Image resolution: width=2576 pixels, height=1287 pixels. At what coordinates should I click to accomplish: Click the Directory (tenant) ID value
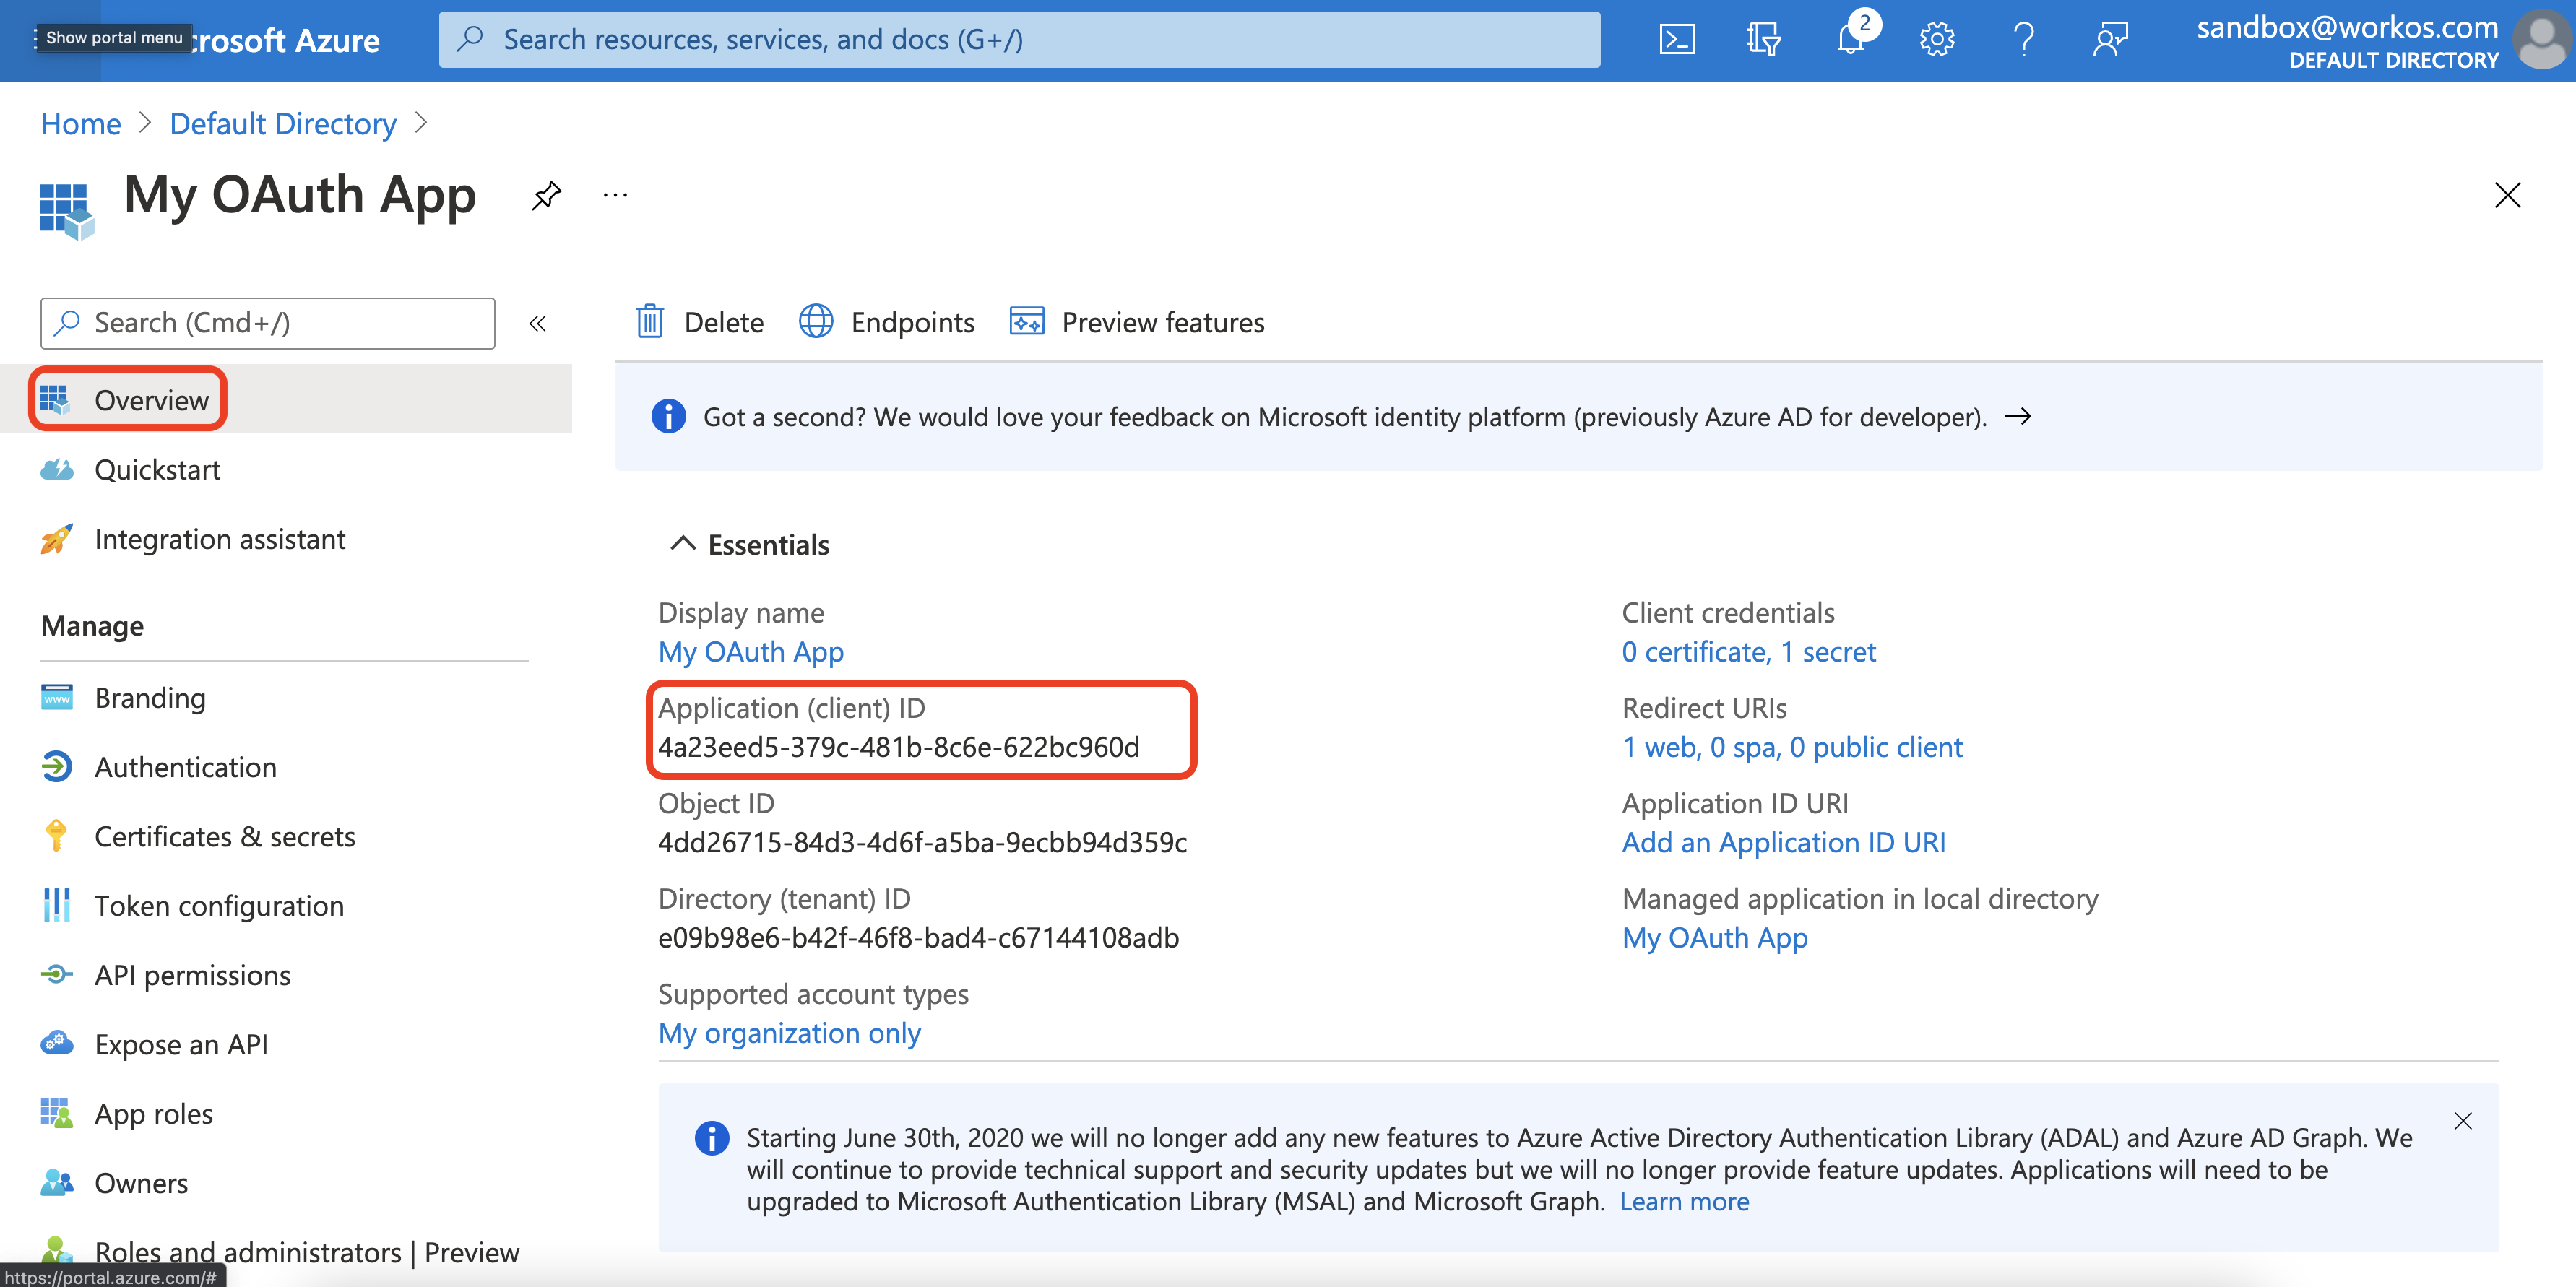click(x=918, y=938)
